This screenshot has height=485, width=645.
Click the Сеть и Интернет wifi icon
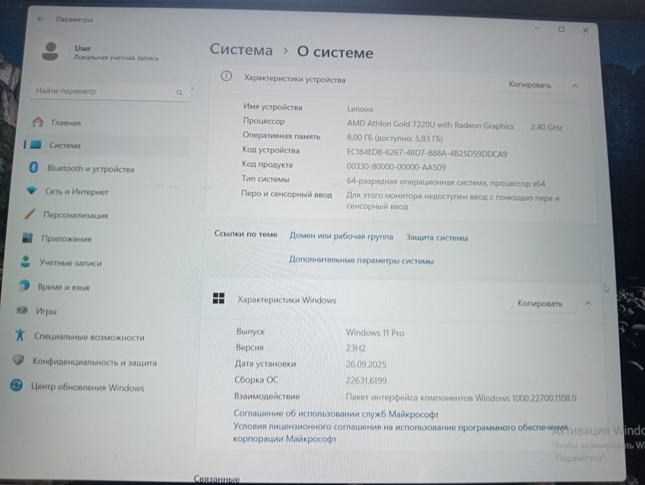pos(32,190)
